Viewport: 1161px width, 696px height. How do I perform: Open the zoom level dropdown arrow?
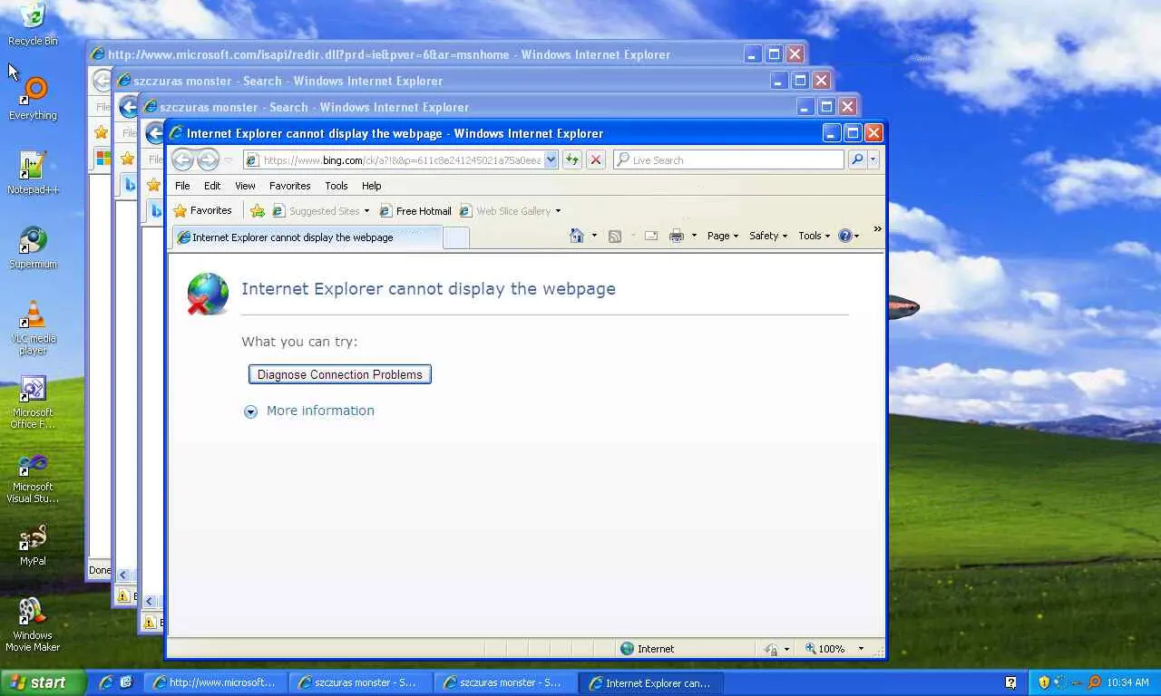(x=861, y=649)
